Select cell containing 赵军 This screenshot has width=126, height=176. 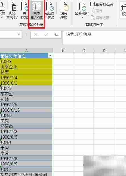click(26, 72)
